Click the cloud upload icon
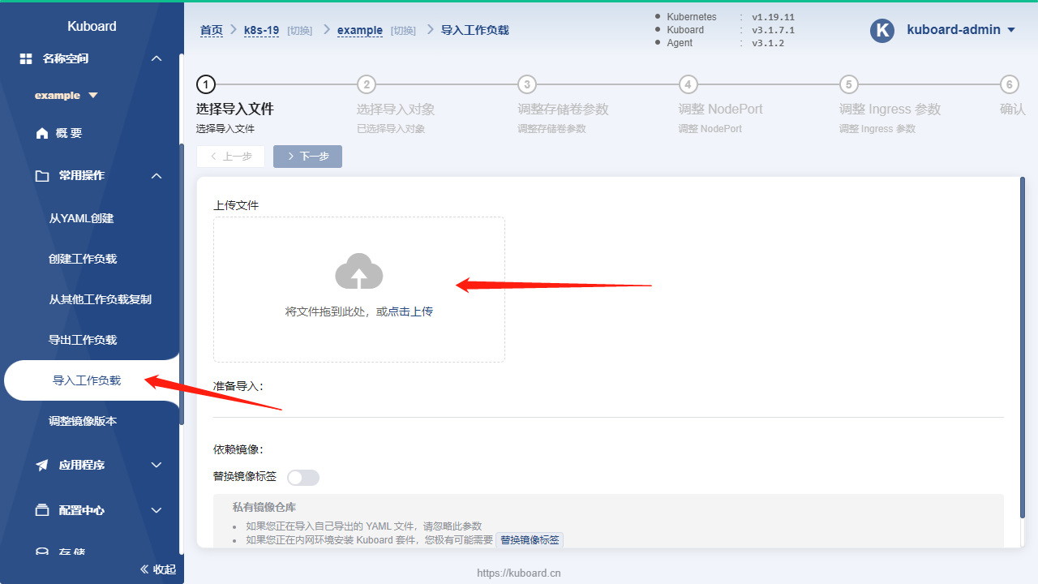The width and height of the screenshot is (1038, 584). (358, 271)
